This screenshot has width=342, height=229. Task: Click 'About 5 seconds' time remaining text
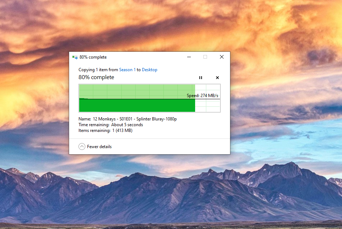127,125
